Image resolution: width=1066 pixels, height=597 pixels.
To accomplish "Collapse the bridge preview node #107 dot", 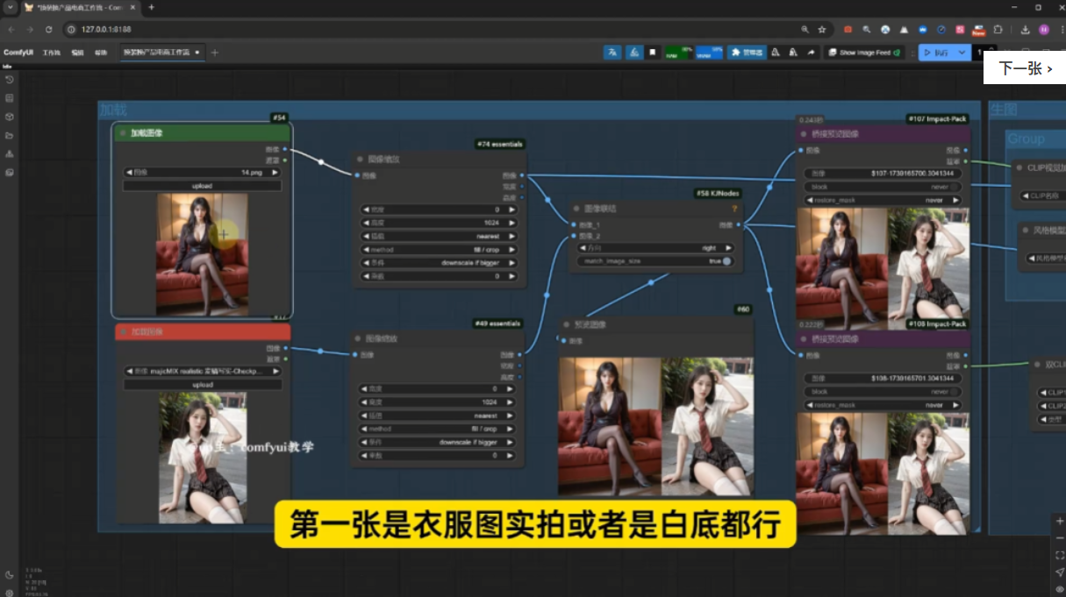I will [x=802, y=134].
